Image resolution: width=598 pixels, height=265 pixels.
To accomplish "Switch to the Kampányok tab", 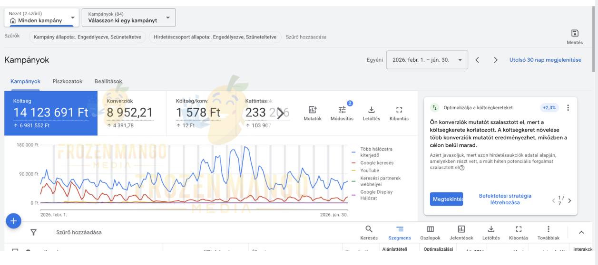I will [25, 81].
